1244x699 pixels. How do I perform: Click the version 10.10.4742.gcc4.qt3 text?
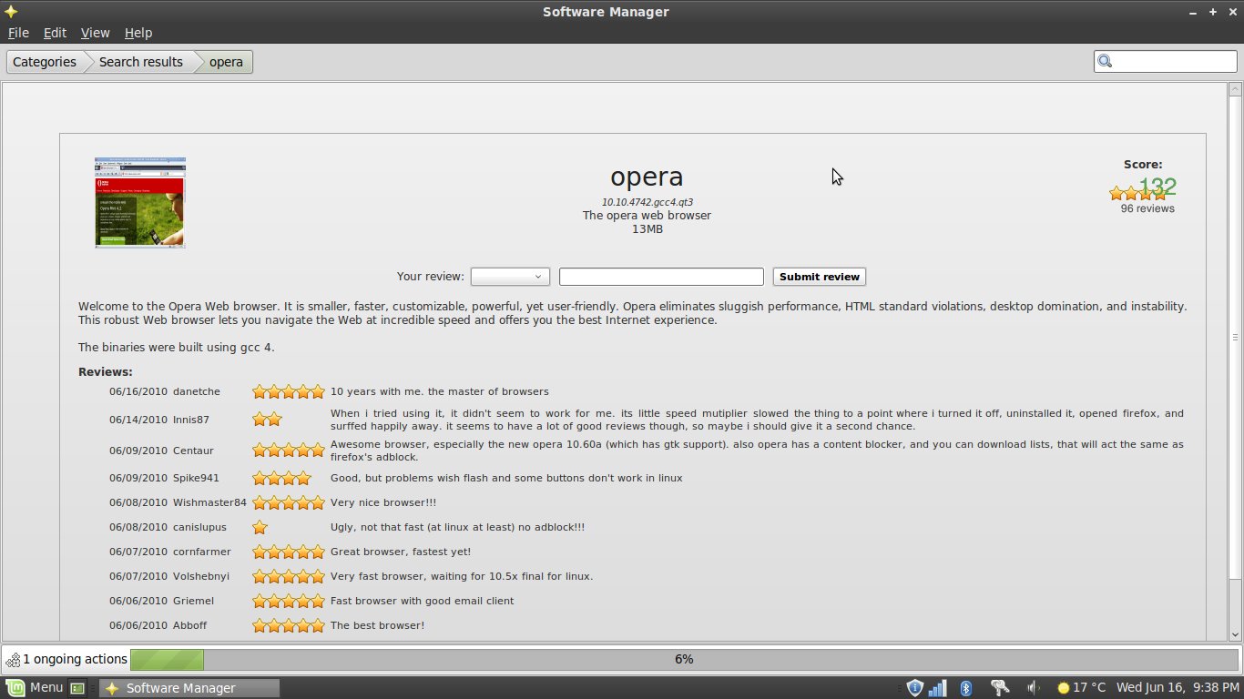pyautogui.click(x=647, y=202)
